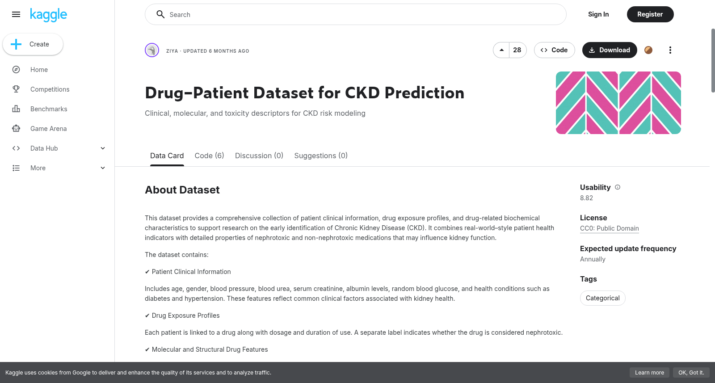Click the vertical page scrollbar
Screen dimensions: 715x383
[713, 60]
